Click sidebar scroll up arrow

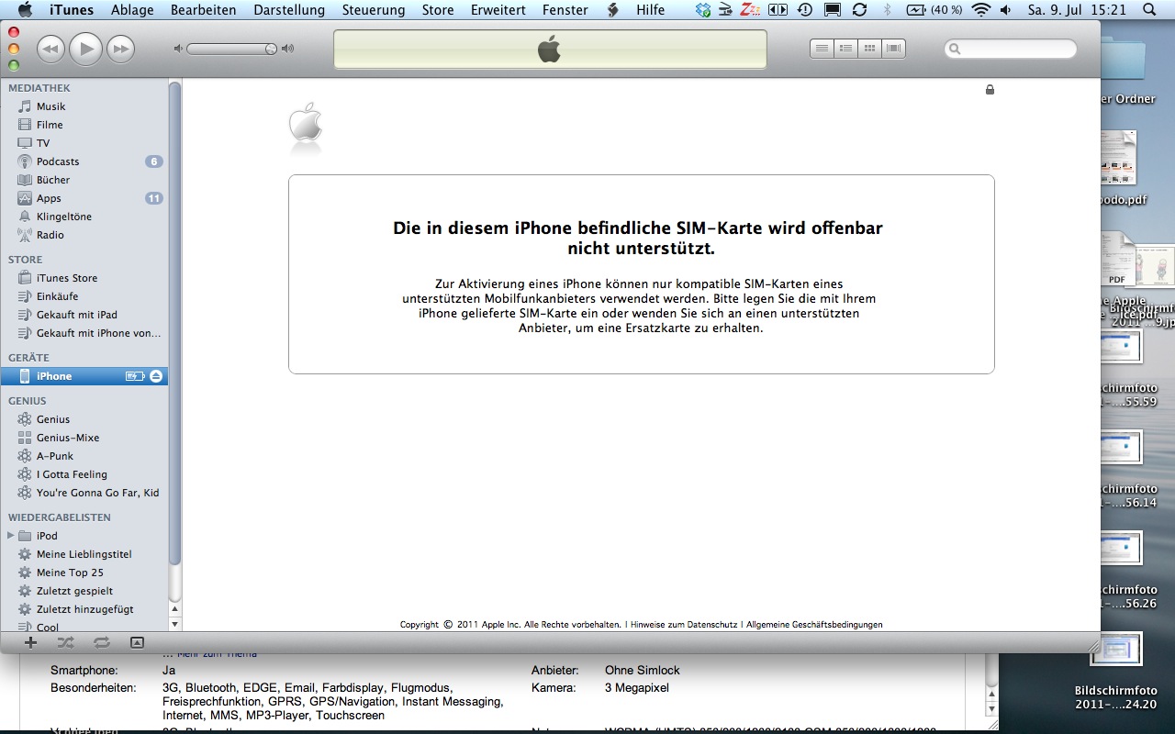[175, 609]
